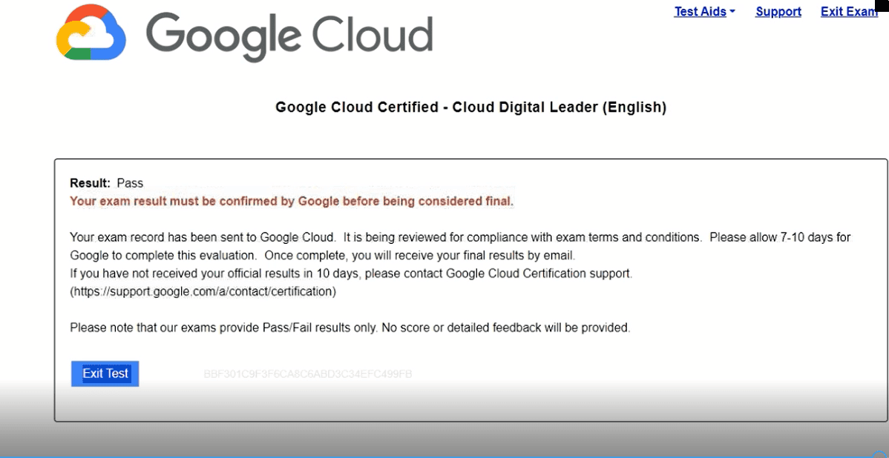This screenshot has width=889, height=458.
Task: Click the Exit Exam link
Action: 848,12
